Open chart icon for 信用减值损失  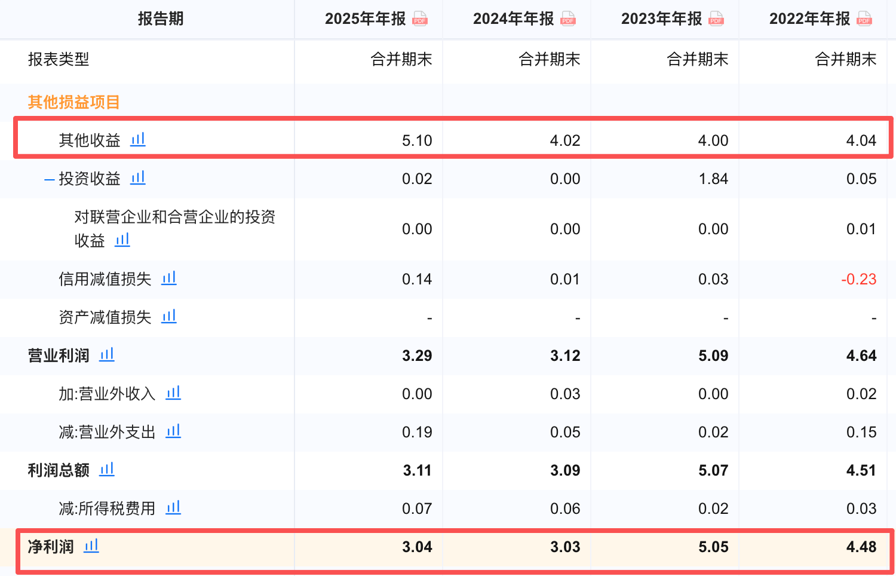click(x=169, y=278)
